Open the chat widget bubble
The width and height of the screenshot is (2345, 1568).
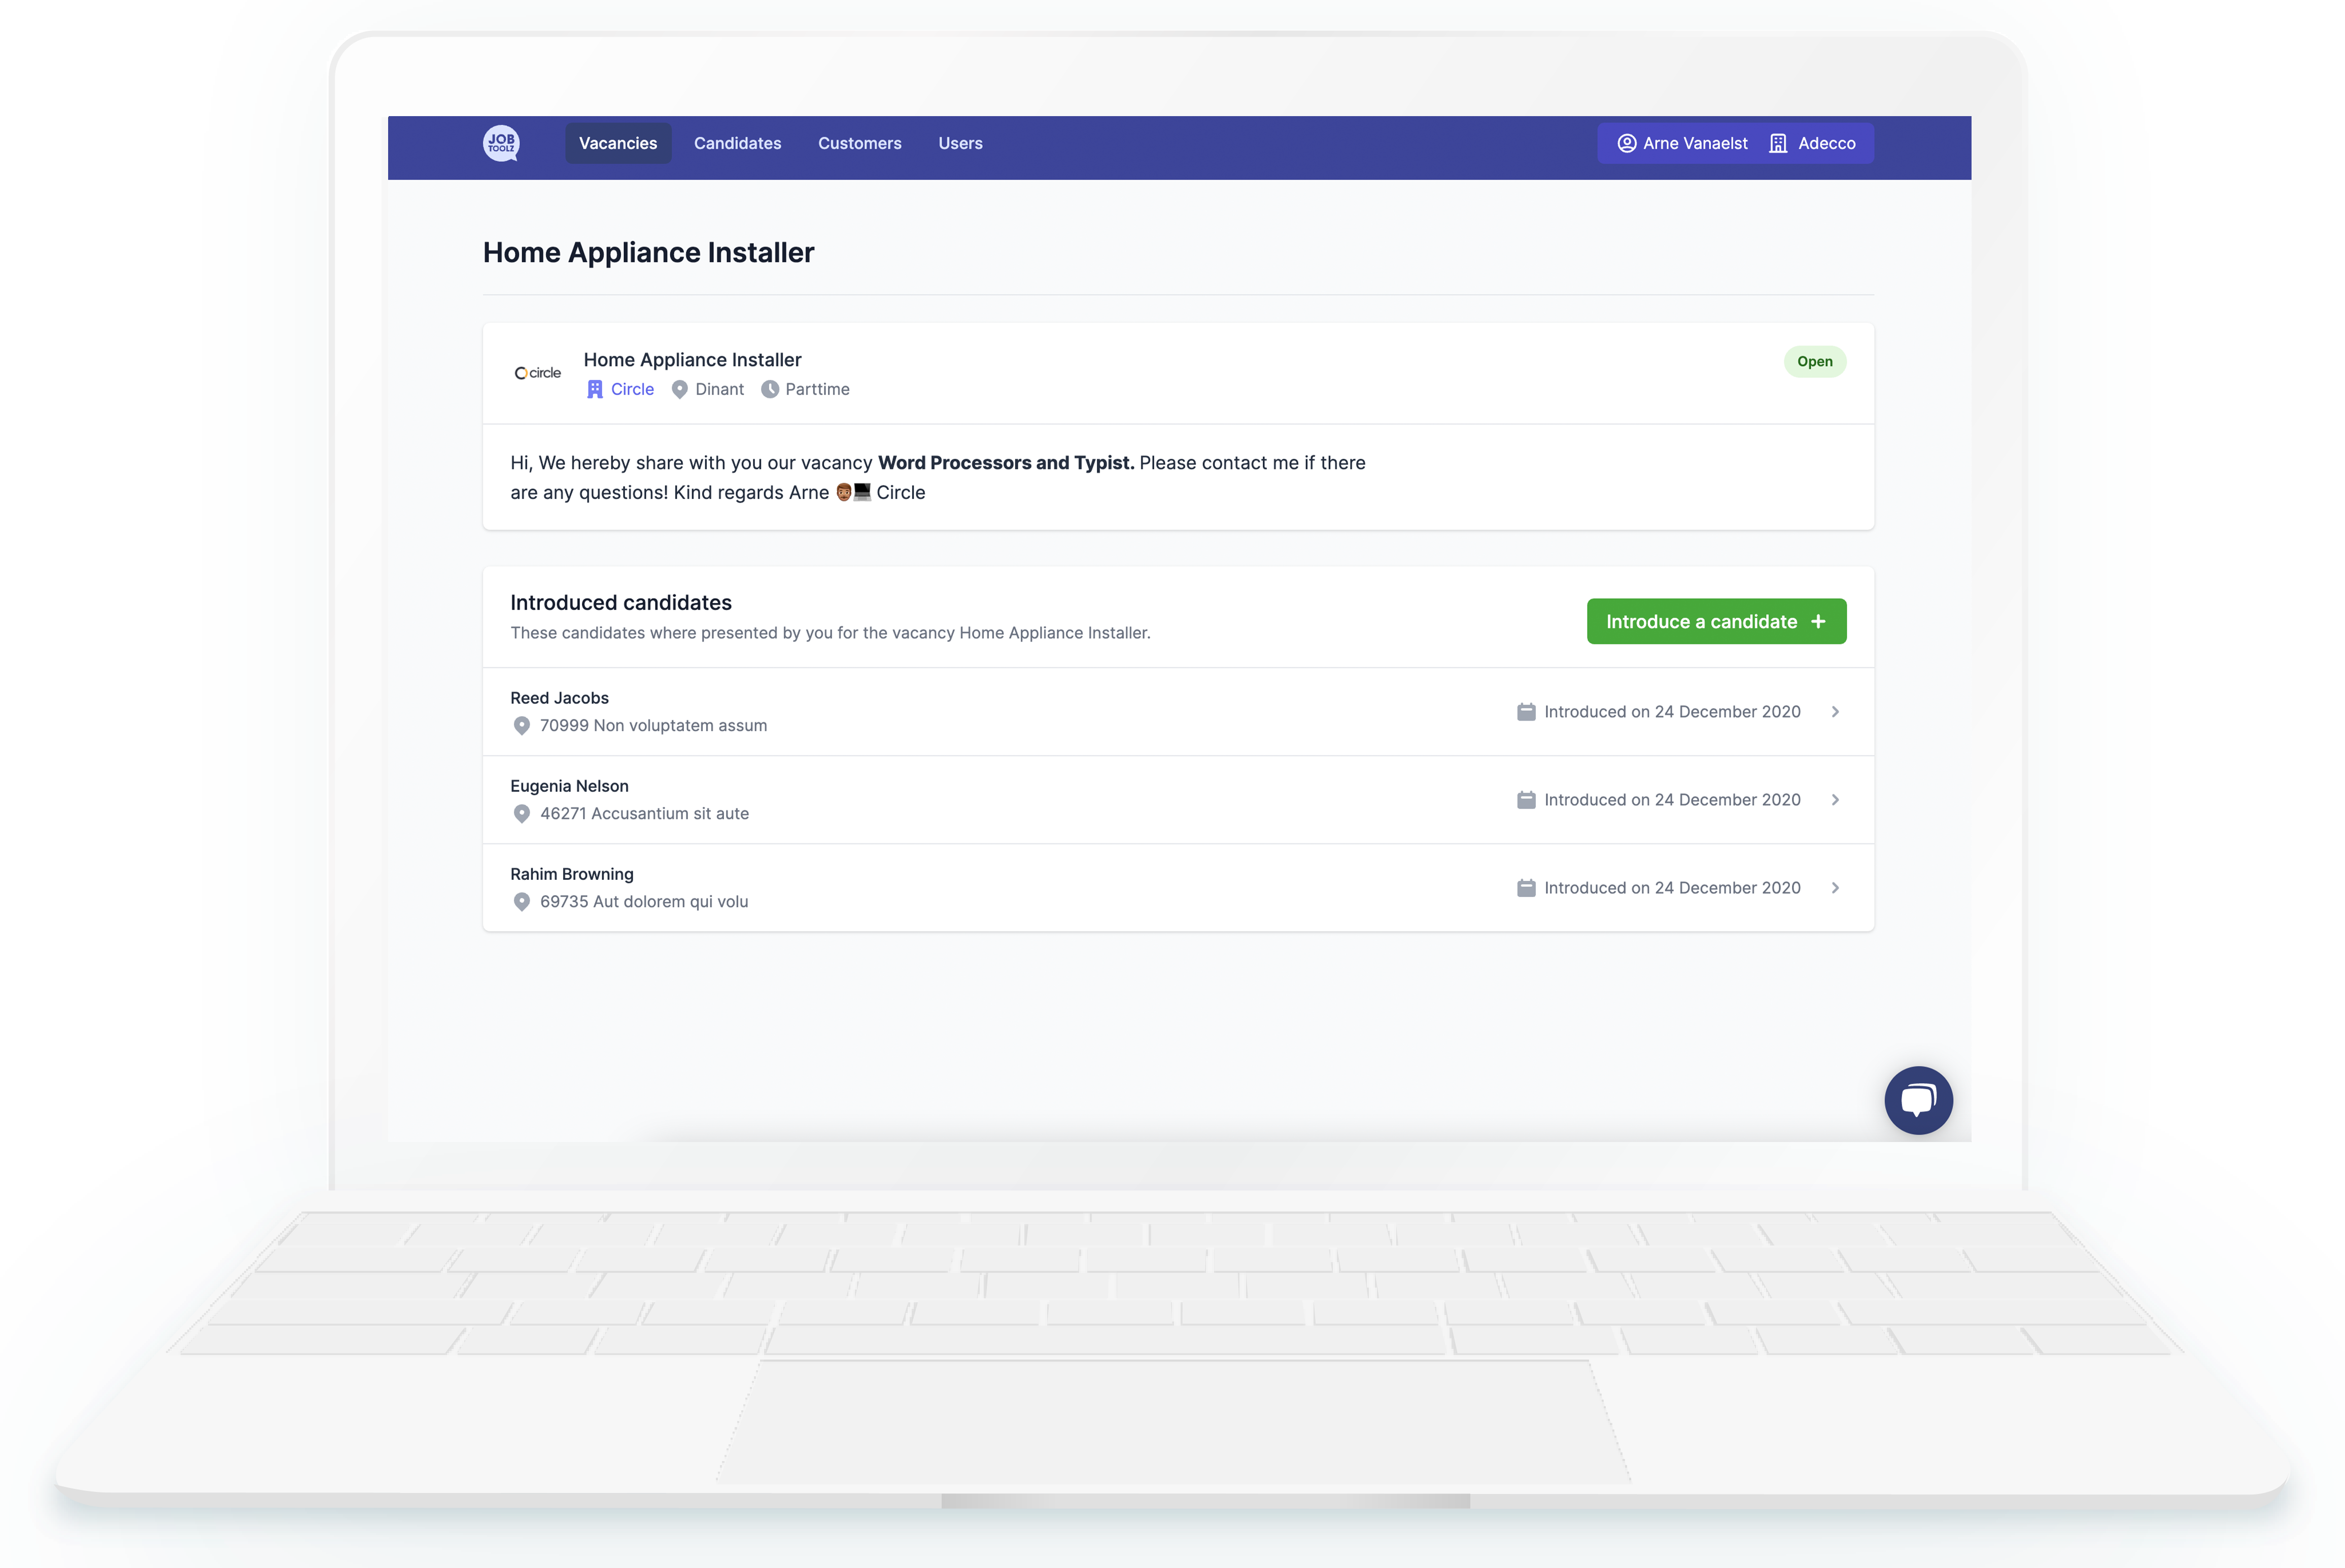click(1918, 1100)
